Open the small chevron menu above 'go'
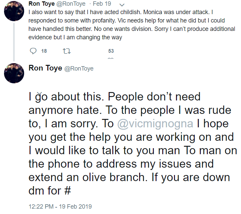Image resolution: width=241 pixels, height=214 pixels. coord(40,93)
